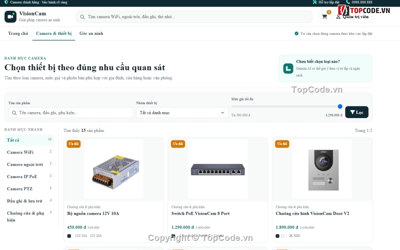Click the phone icon beside 0988.888.888
The width and height of the screenshot is (400, 250).
(348, 2)
